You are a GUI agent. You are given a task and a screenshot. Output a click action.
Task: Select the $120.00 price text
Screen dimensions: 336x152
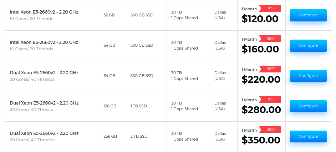pos(260,19)
